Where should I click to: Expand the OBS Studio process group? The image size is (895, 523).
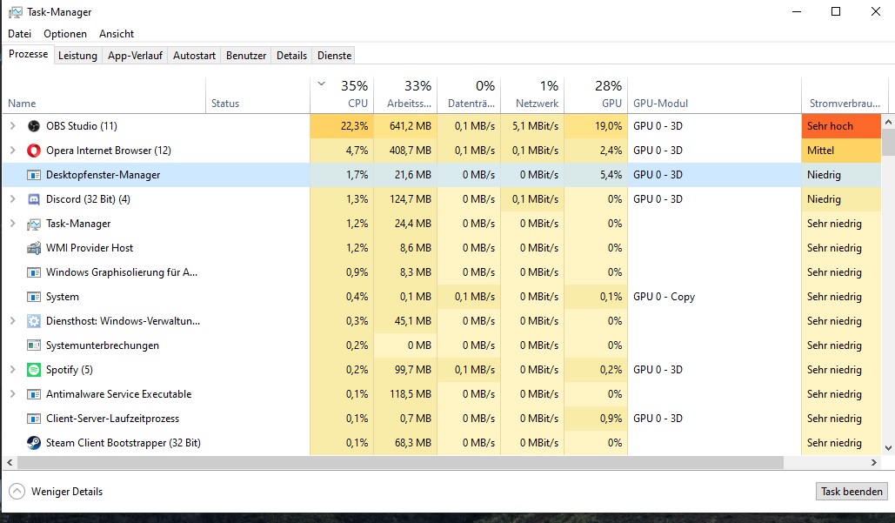(x=12, y=126)
